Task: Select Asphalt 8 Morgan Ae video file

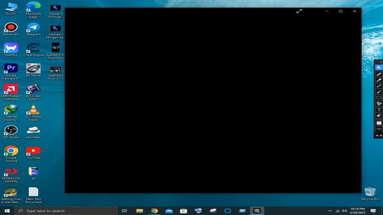Action: point(56,32)
